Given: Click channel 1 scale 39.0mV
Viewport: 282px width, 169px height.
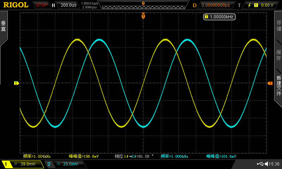Looking at the screenshot, I should (28, 164).
